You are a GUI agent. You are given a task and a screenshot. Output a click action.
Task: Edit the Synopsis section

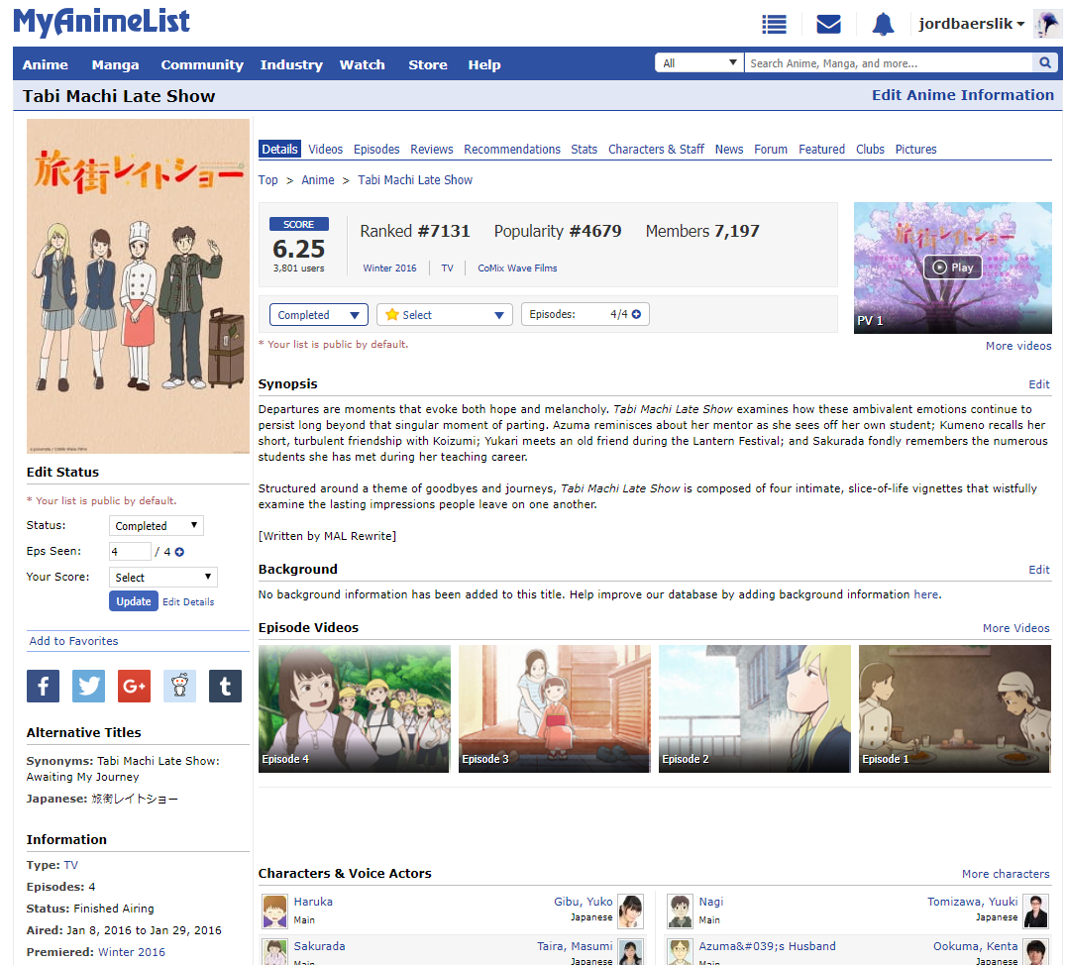[x=1038, y=384]
